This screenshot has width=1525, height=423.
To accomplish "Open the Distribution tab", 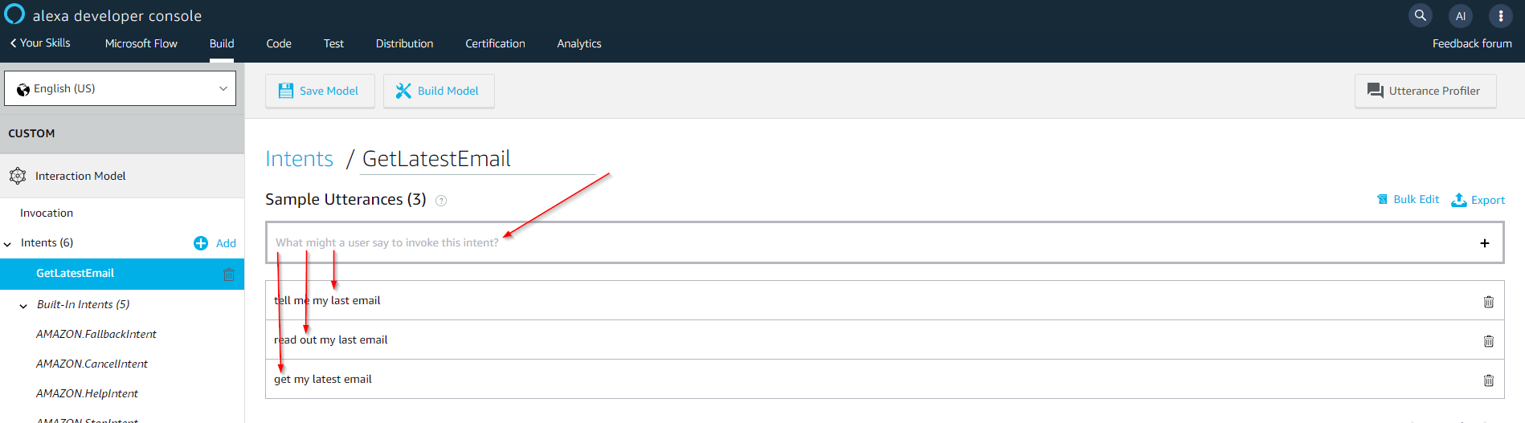I will [404, 43].
